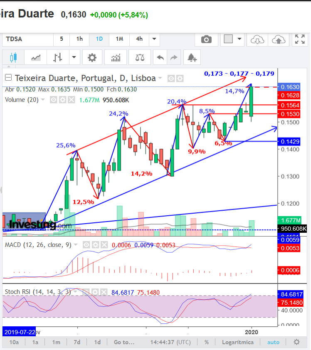Screen dimensions: 311x350
Task: Toggle MACD indicator visibility eye
Action: coord(86,245)
